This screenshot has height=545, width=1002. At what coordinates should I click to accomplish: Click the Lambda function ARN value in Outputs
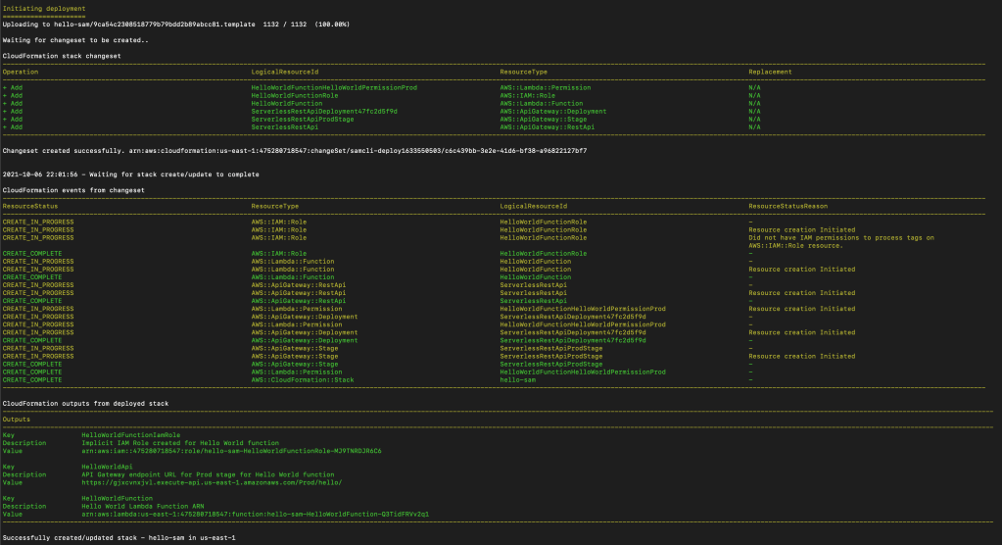coord(255,514)
